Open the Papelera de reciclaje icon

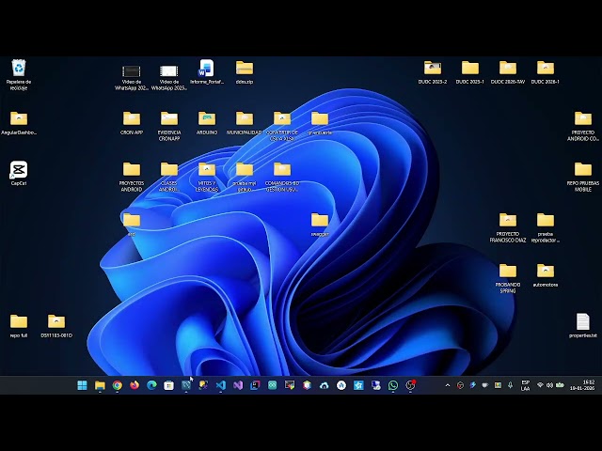(19, 69)
